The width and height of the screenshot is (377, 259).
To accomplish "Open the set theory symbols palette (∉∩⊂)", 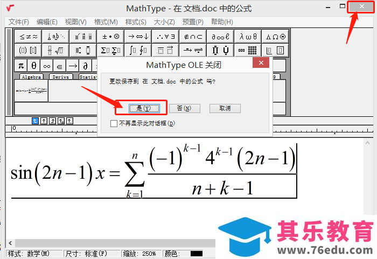I will pyautogui.click(x=193, y=37).
